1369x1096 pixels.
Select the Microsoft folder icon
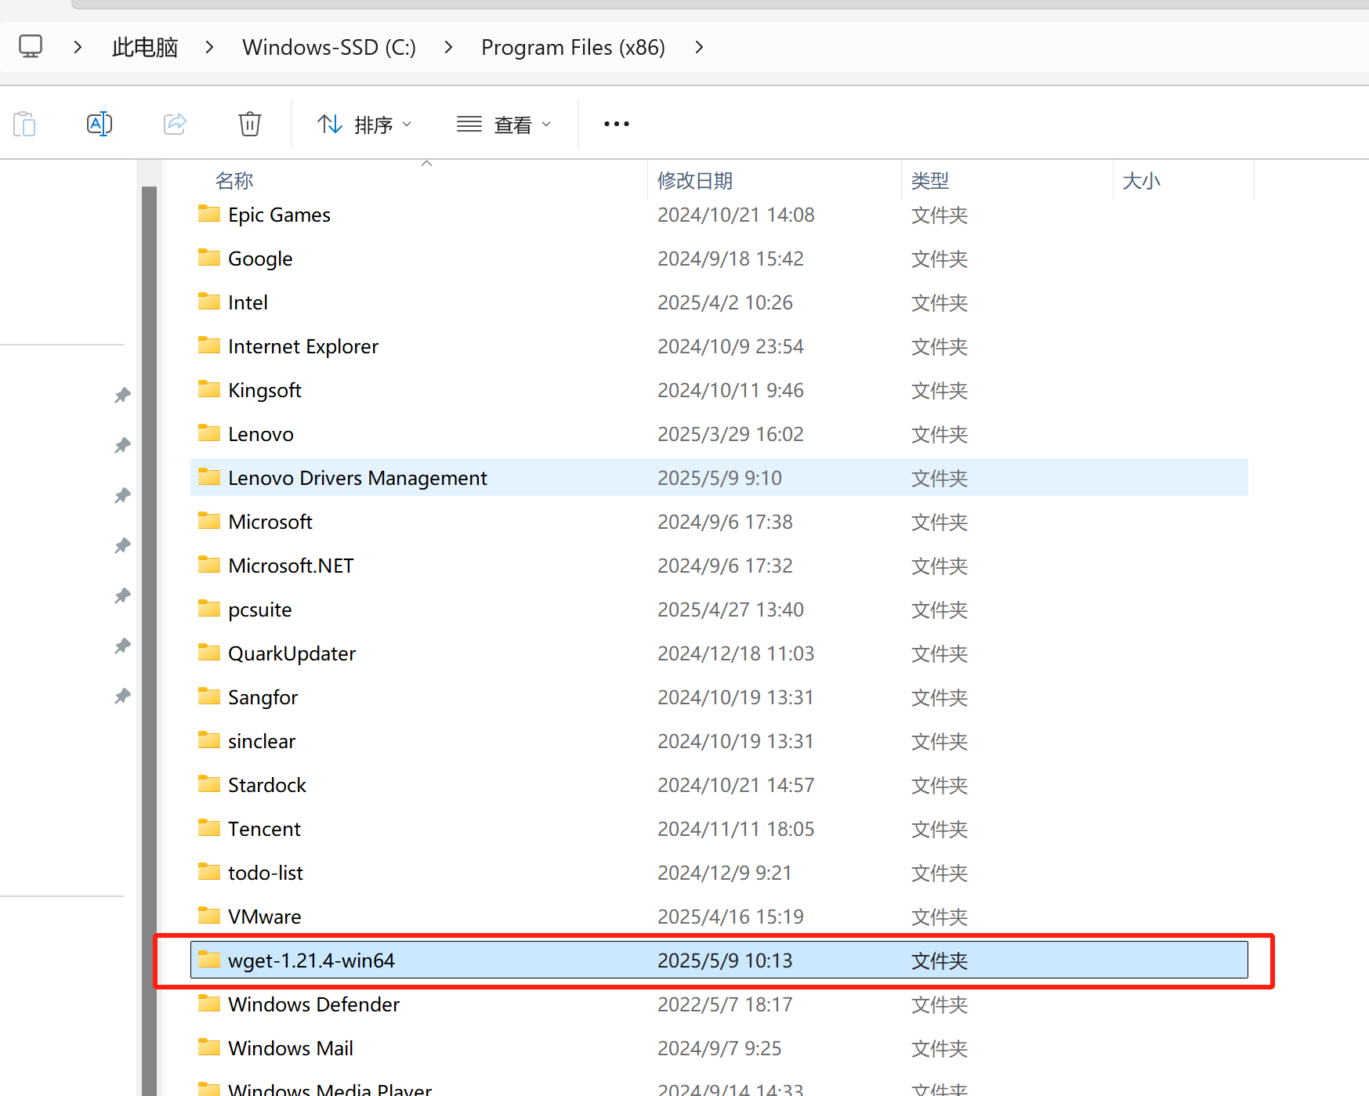(x=209, y=521)
